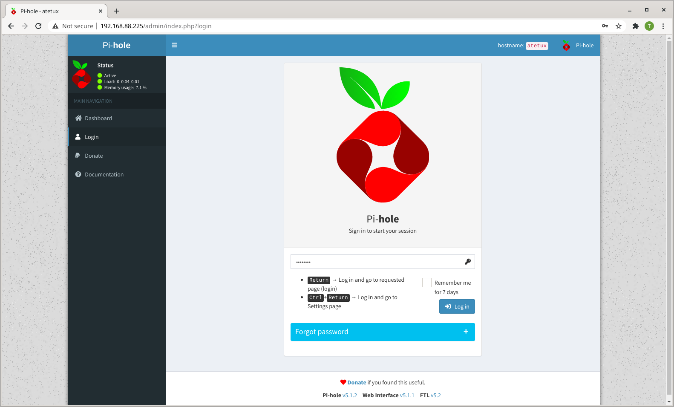Click the Sign in to start your session text

pos(383,231)
